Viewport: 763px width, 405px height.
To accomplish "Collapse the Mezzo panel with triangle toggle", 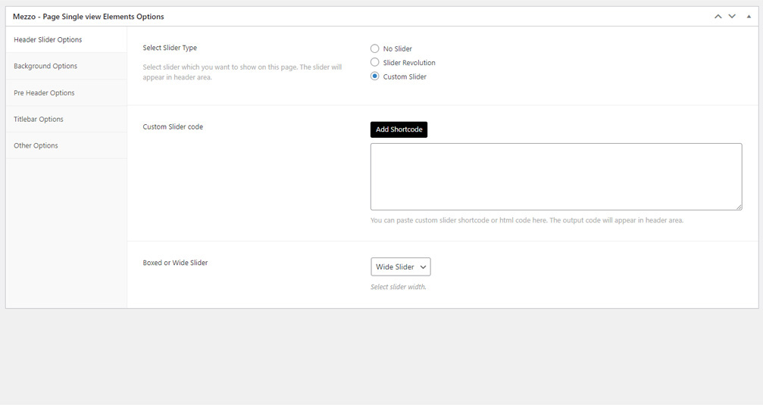I will 746,16.
